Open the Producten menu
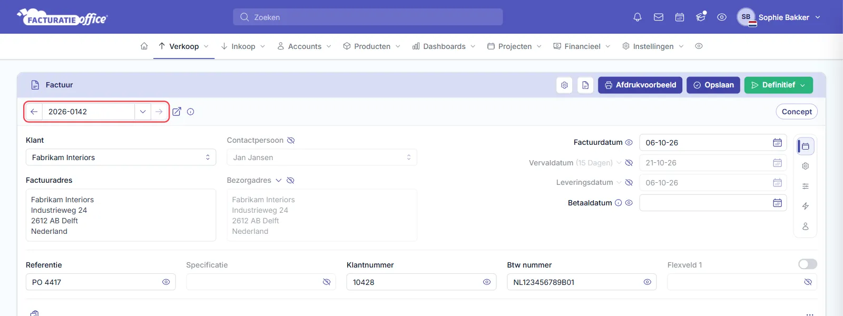 (x=371, y=46)
